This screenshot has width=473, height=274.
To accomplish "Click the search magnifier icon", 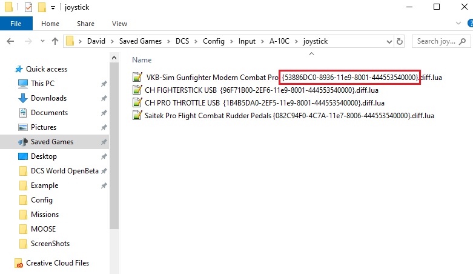I will [x=463, y=41].
